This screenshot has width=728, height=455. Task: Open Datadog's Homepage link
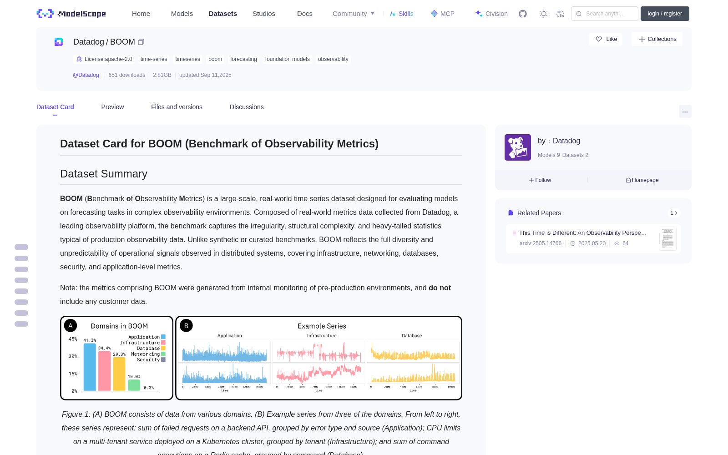[642, 180]
